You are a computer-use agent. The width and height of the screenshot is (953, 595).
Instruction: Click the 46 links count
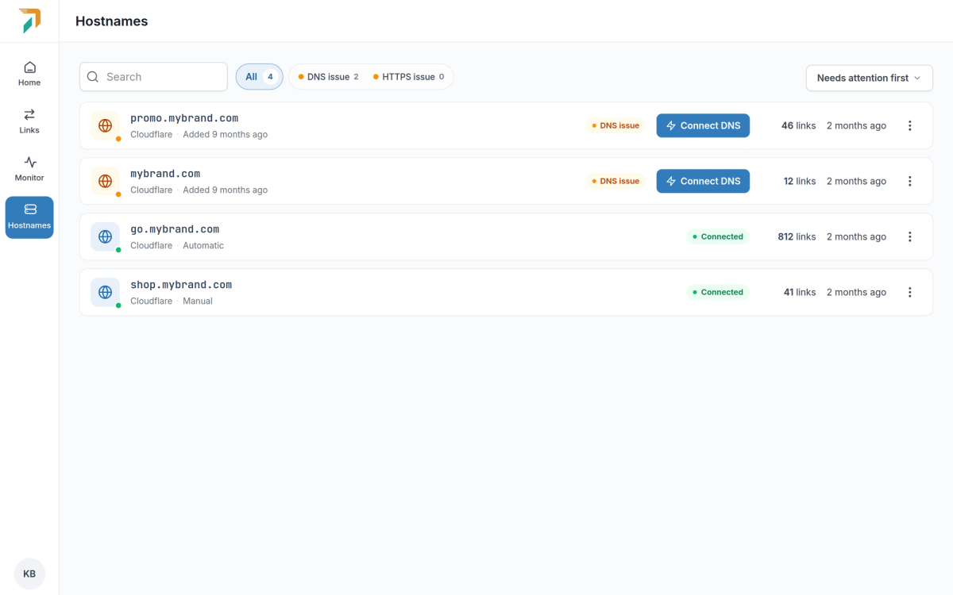(x=798, y=125)
